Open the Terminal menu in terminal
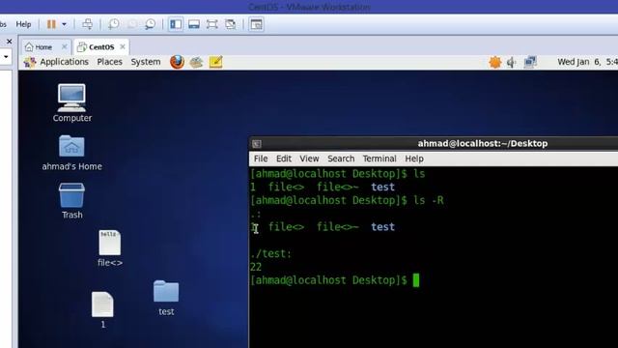Screen dimensions: 618x348 point(379,159)
